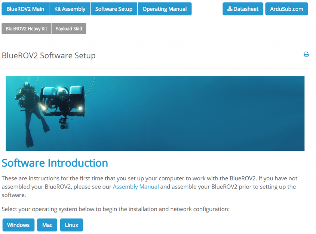Click the download icon on the Datasheet button
This screenshot has height=234, width=316.
tap(230, 9)
